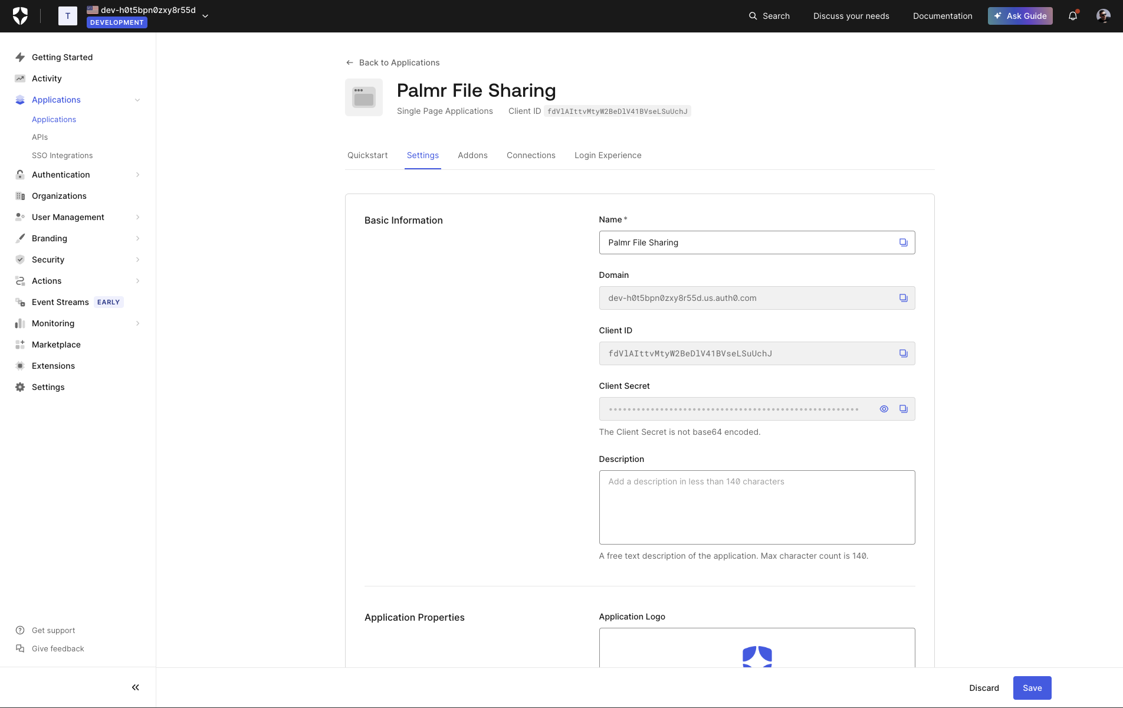This screenshot has width=1123, height=708.
Task: Click the sidebar Settings gear icon
Action: (20, 387)
